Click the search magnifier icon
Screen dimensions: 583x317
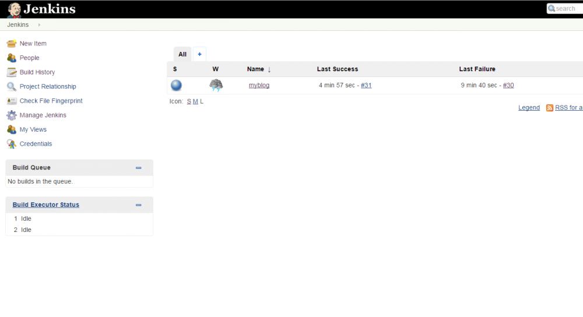coord(552,9)
